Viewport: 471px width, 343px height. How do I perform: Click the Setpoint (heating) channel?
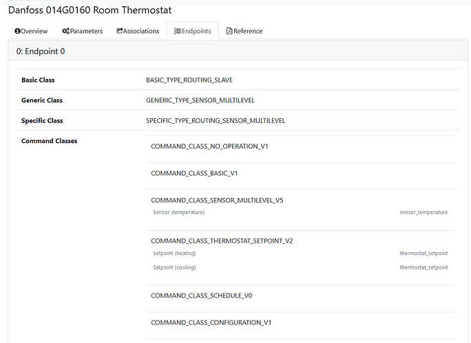(x=174, y=254)
